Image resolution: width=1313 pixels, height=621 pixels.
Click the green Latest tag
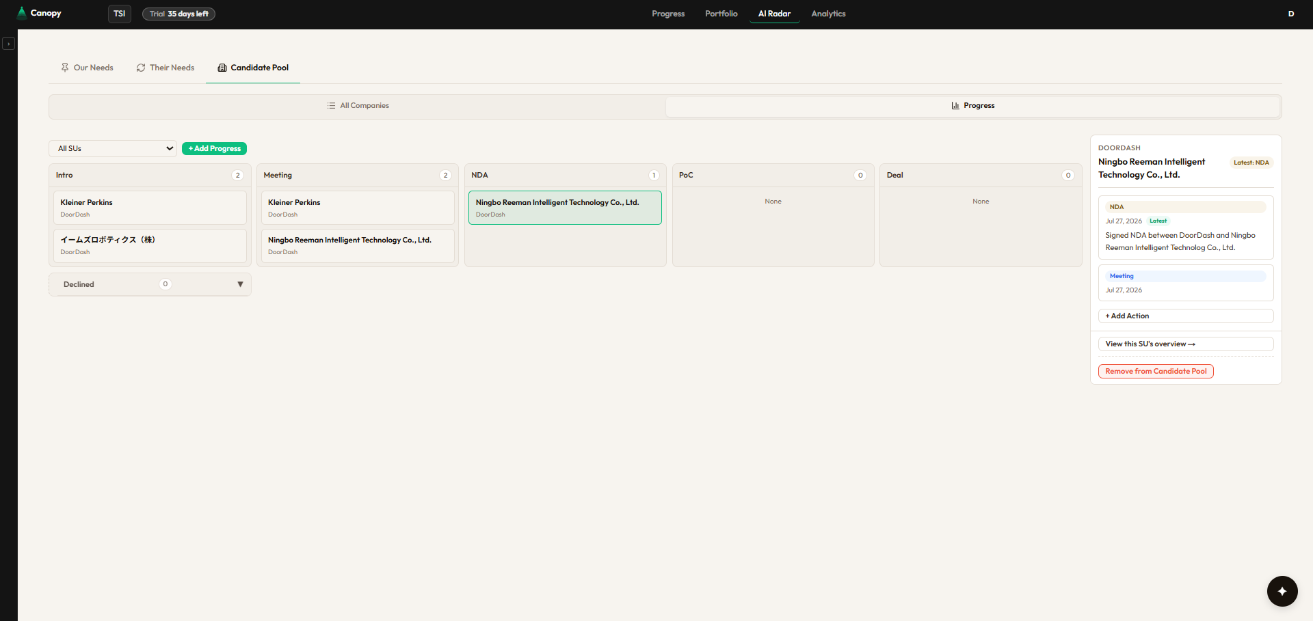tap(1158, 221)
